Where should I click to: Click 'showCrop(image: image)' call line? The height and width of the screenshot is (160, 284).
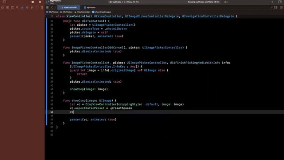coord(89,89)
